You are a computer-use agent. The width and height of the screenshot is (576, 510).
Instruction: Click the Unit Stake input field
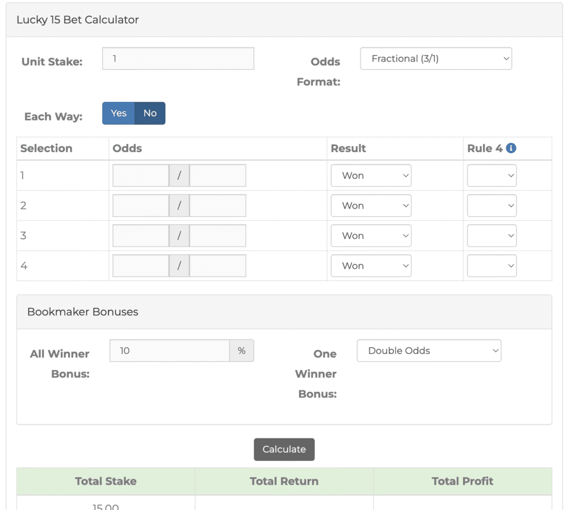178,59
